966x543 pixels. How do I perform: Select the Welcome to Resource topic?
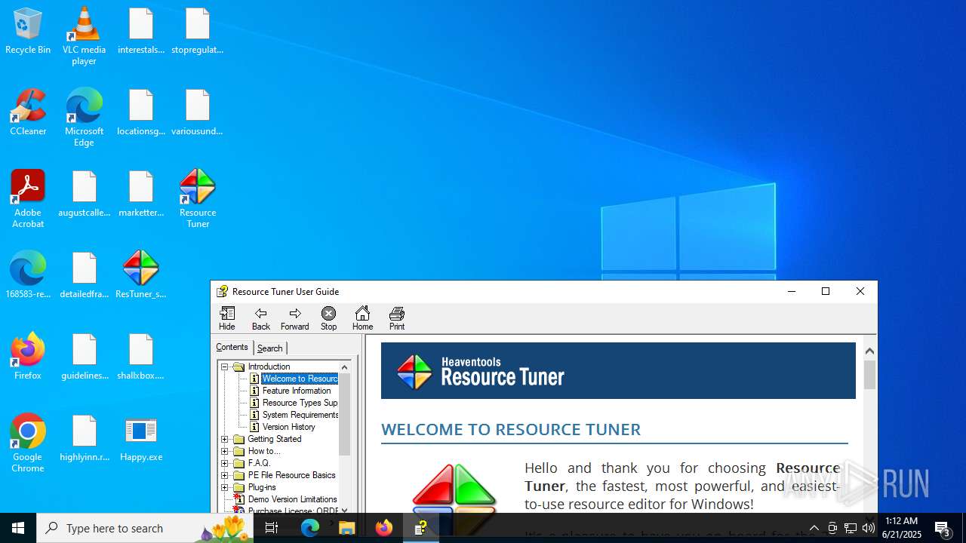point(300,379)
